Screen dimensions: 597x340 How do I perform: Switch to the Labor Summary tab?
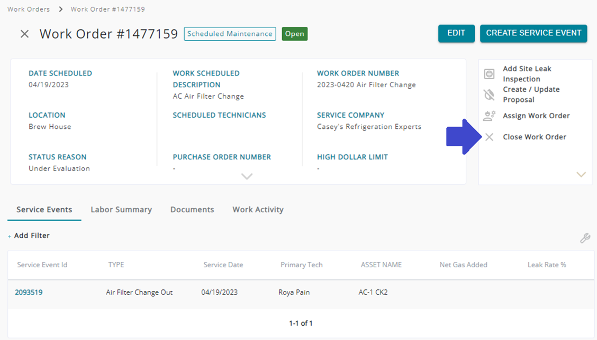click(121, 210)
